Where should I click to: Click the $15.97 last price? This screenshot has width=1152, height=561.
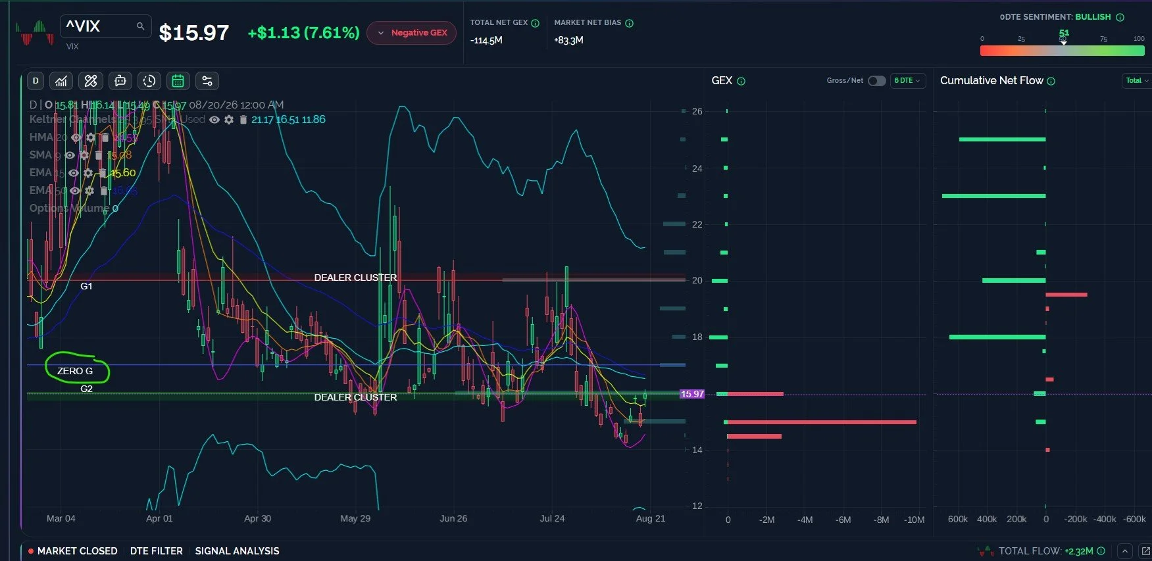pyautogui.click(x=194, y=33)
